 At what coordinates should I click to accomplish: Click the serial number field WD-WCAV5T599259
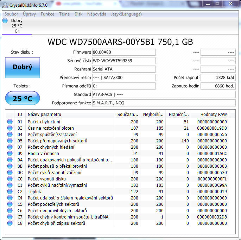pos(124,61)
